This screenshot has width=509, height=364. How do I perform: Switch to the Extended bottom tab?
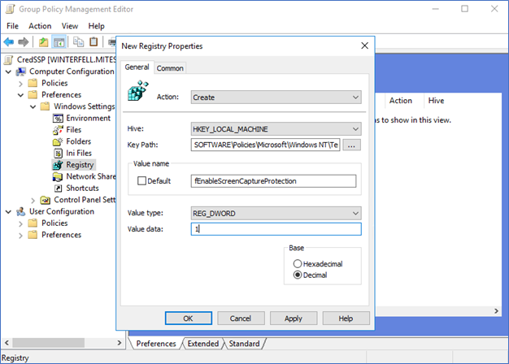203,344
